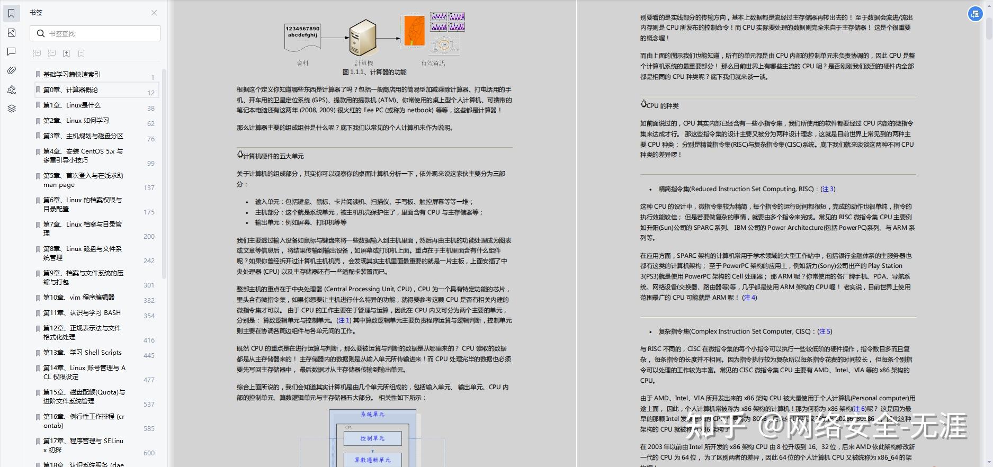993x467 pixels.
Task: Click the 图1.1.1 computer function diagram
Action: pos(374,39)
